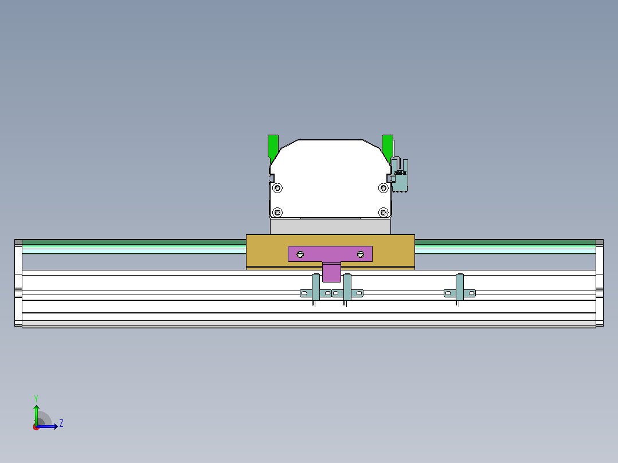Click the Z label of the orientation triad
Viewport: 618px width, 463px height.
point(61,423)
